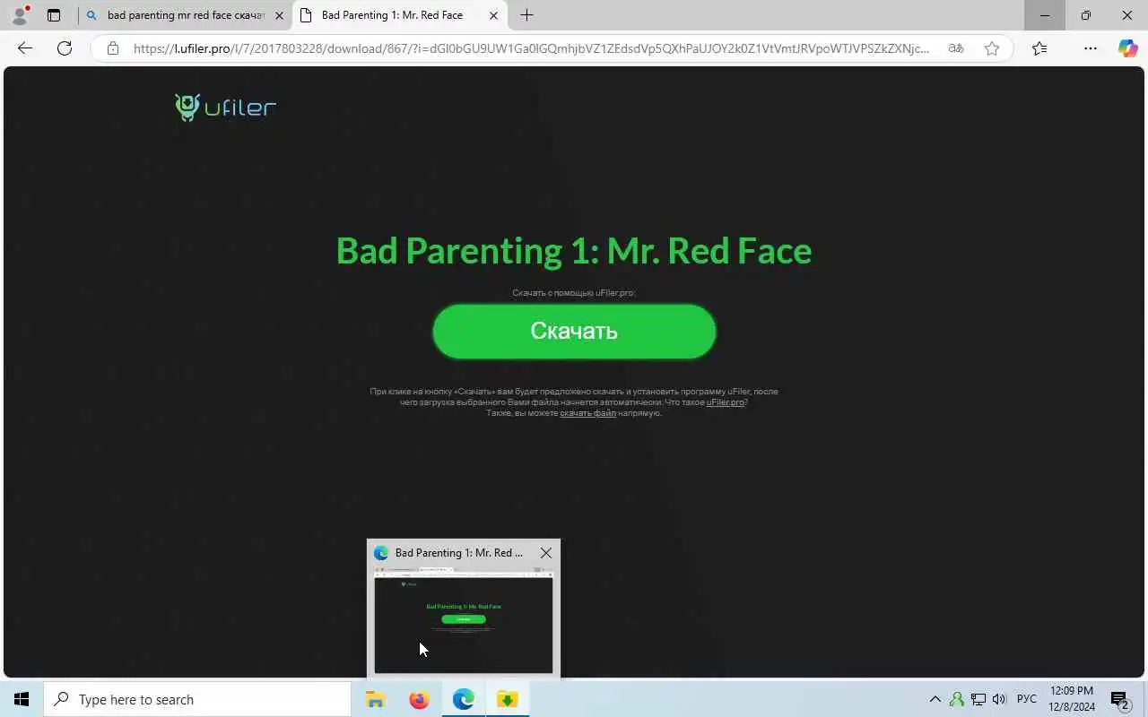1148x717 pixels.
Task: Click the address bar URL
Action: pyautogui.click(x=531, y=48)
